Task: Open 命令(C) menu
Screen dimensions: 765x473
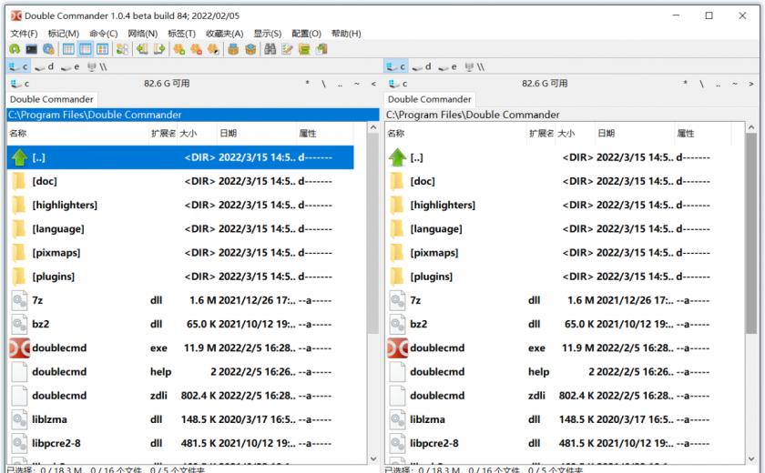Action: [x=104, y=34]
